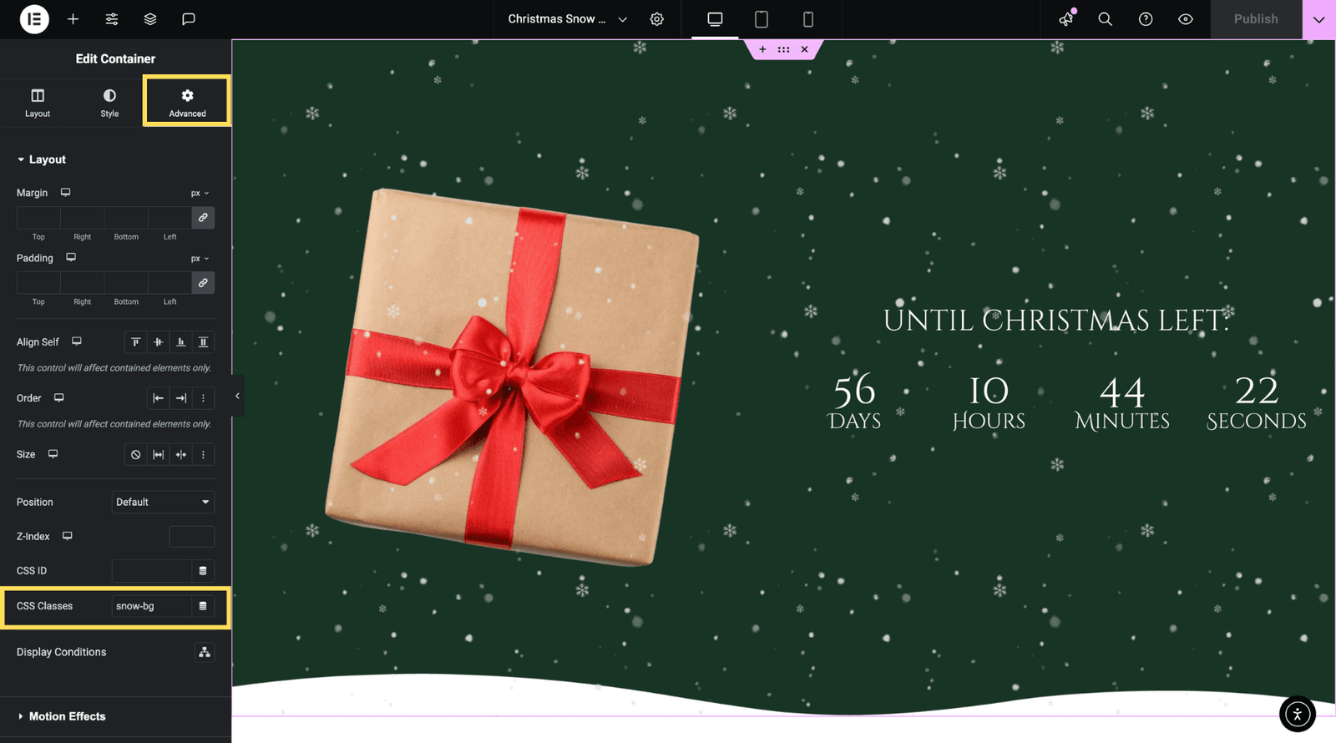Open the Finder search icon
This screenshot has width=1336, height=743.
click(1105, 19)
